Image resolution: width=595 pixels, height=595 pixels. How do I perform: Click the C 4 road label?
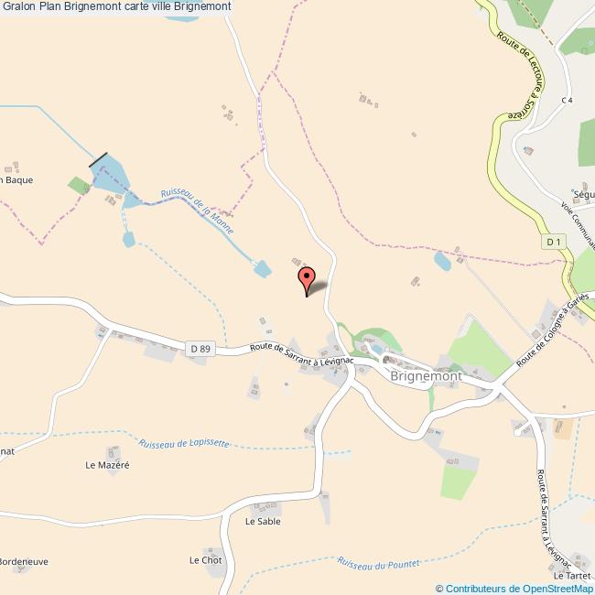pos(567,100)
